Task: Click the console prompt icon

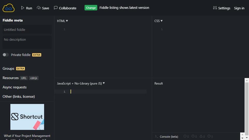Action: click(x=156, y=136)
